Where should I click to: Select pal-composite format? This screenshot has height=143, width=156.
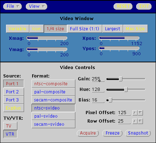[53, 92]
